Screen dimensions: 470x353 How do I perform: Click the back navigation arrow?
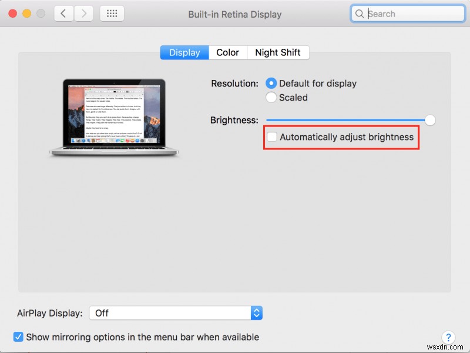(63, 13)
